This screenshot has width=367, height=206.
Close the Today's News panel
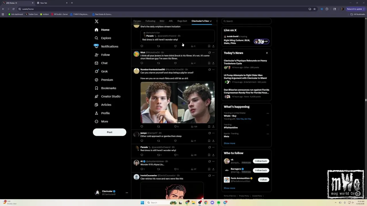tap(267, 53)
